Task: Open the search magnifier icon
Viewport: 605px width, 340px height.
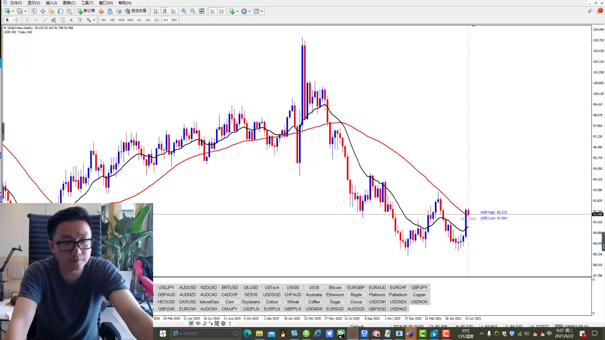Action: [590, 11]
